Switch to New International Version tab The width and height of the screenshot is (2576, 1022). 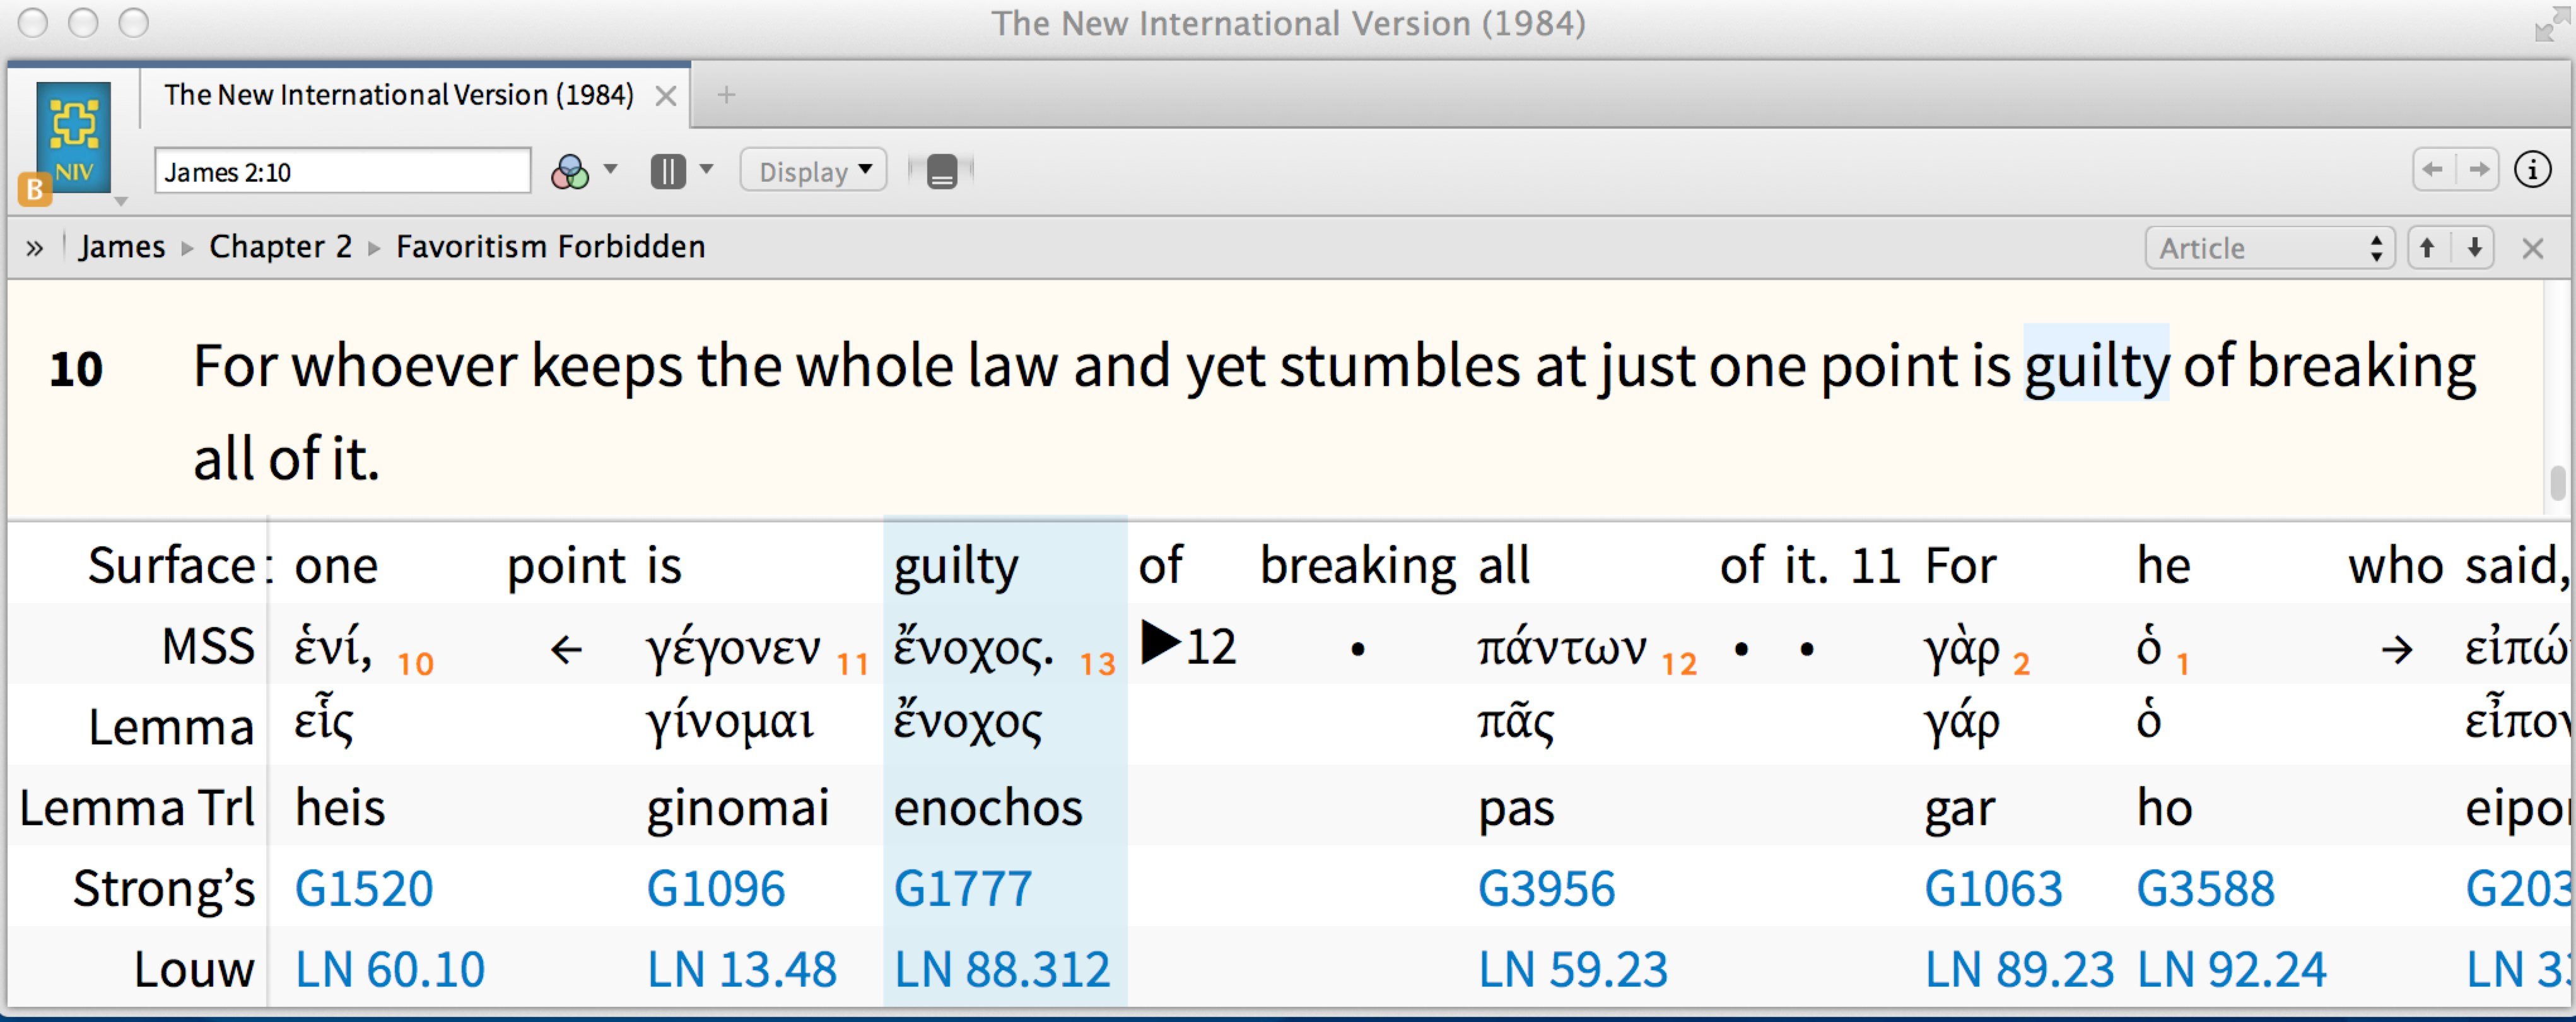tap(399, 95)
